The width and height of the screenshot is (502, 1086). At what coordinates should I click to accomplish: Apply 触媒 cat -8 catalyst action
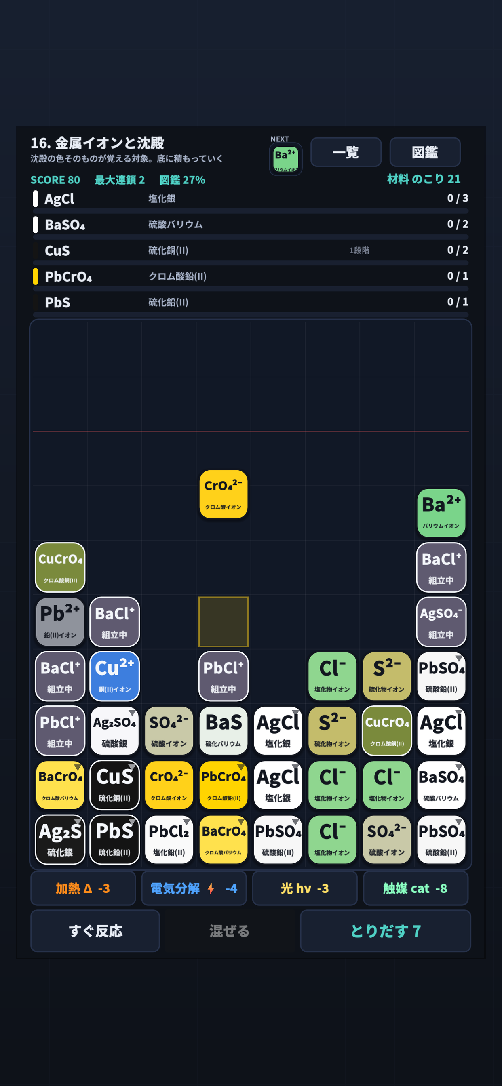coord(416,888)
